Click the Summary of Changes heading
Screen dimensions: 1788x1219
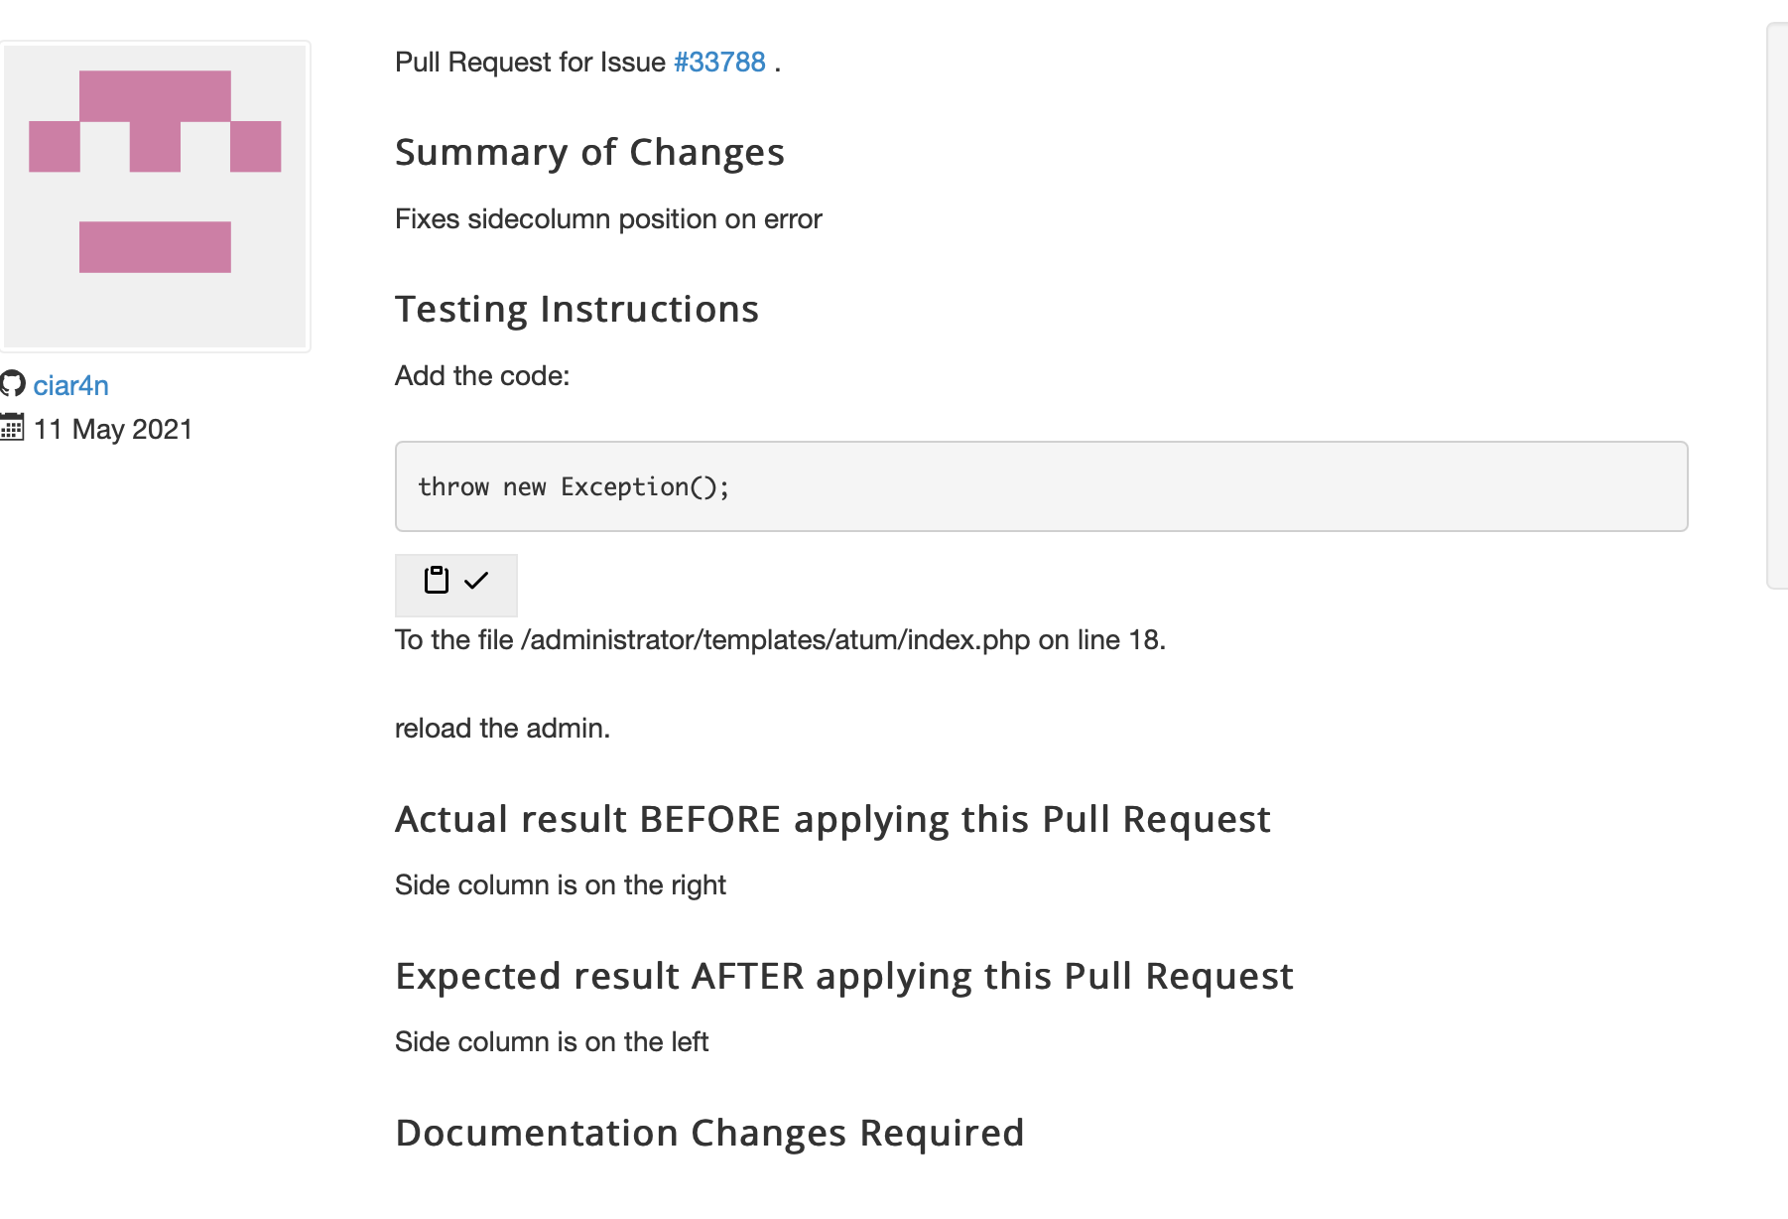pyautogui.click(x=589, y=151)
